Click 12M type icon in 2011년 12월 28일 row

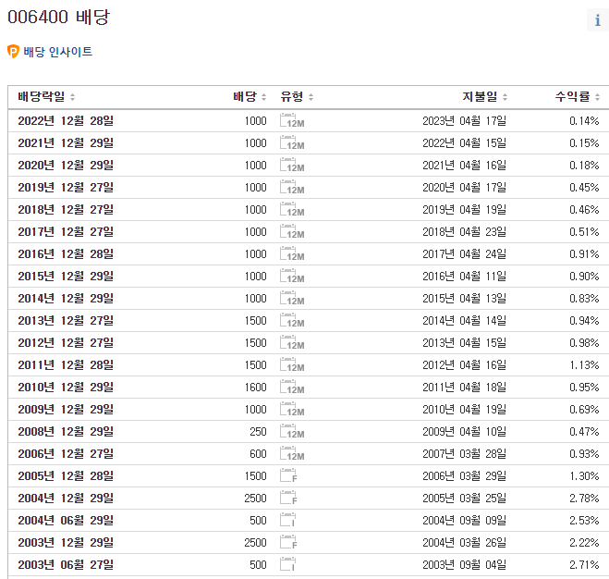[x=292, y=364]
